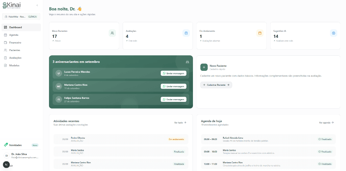This screenshot has height=171, width=346.
Task: Open the FisioVitta clinic selector
Action: [21, 17]
